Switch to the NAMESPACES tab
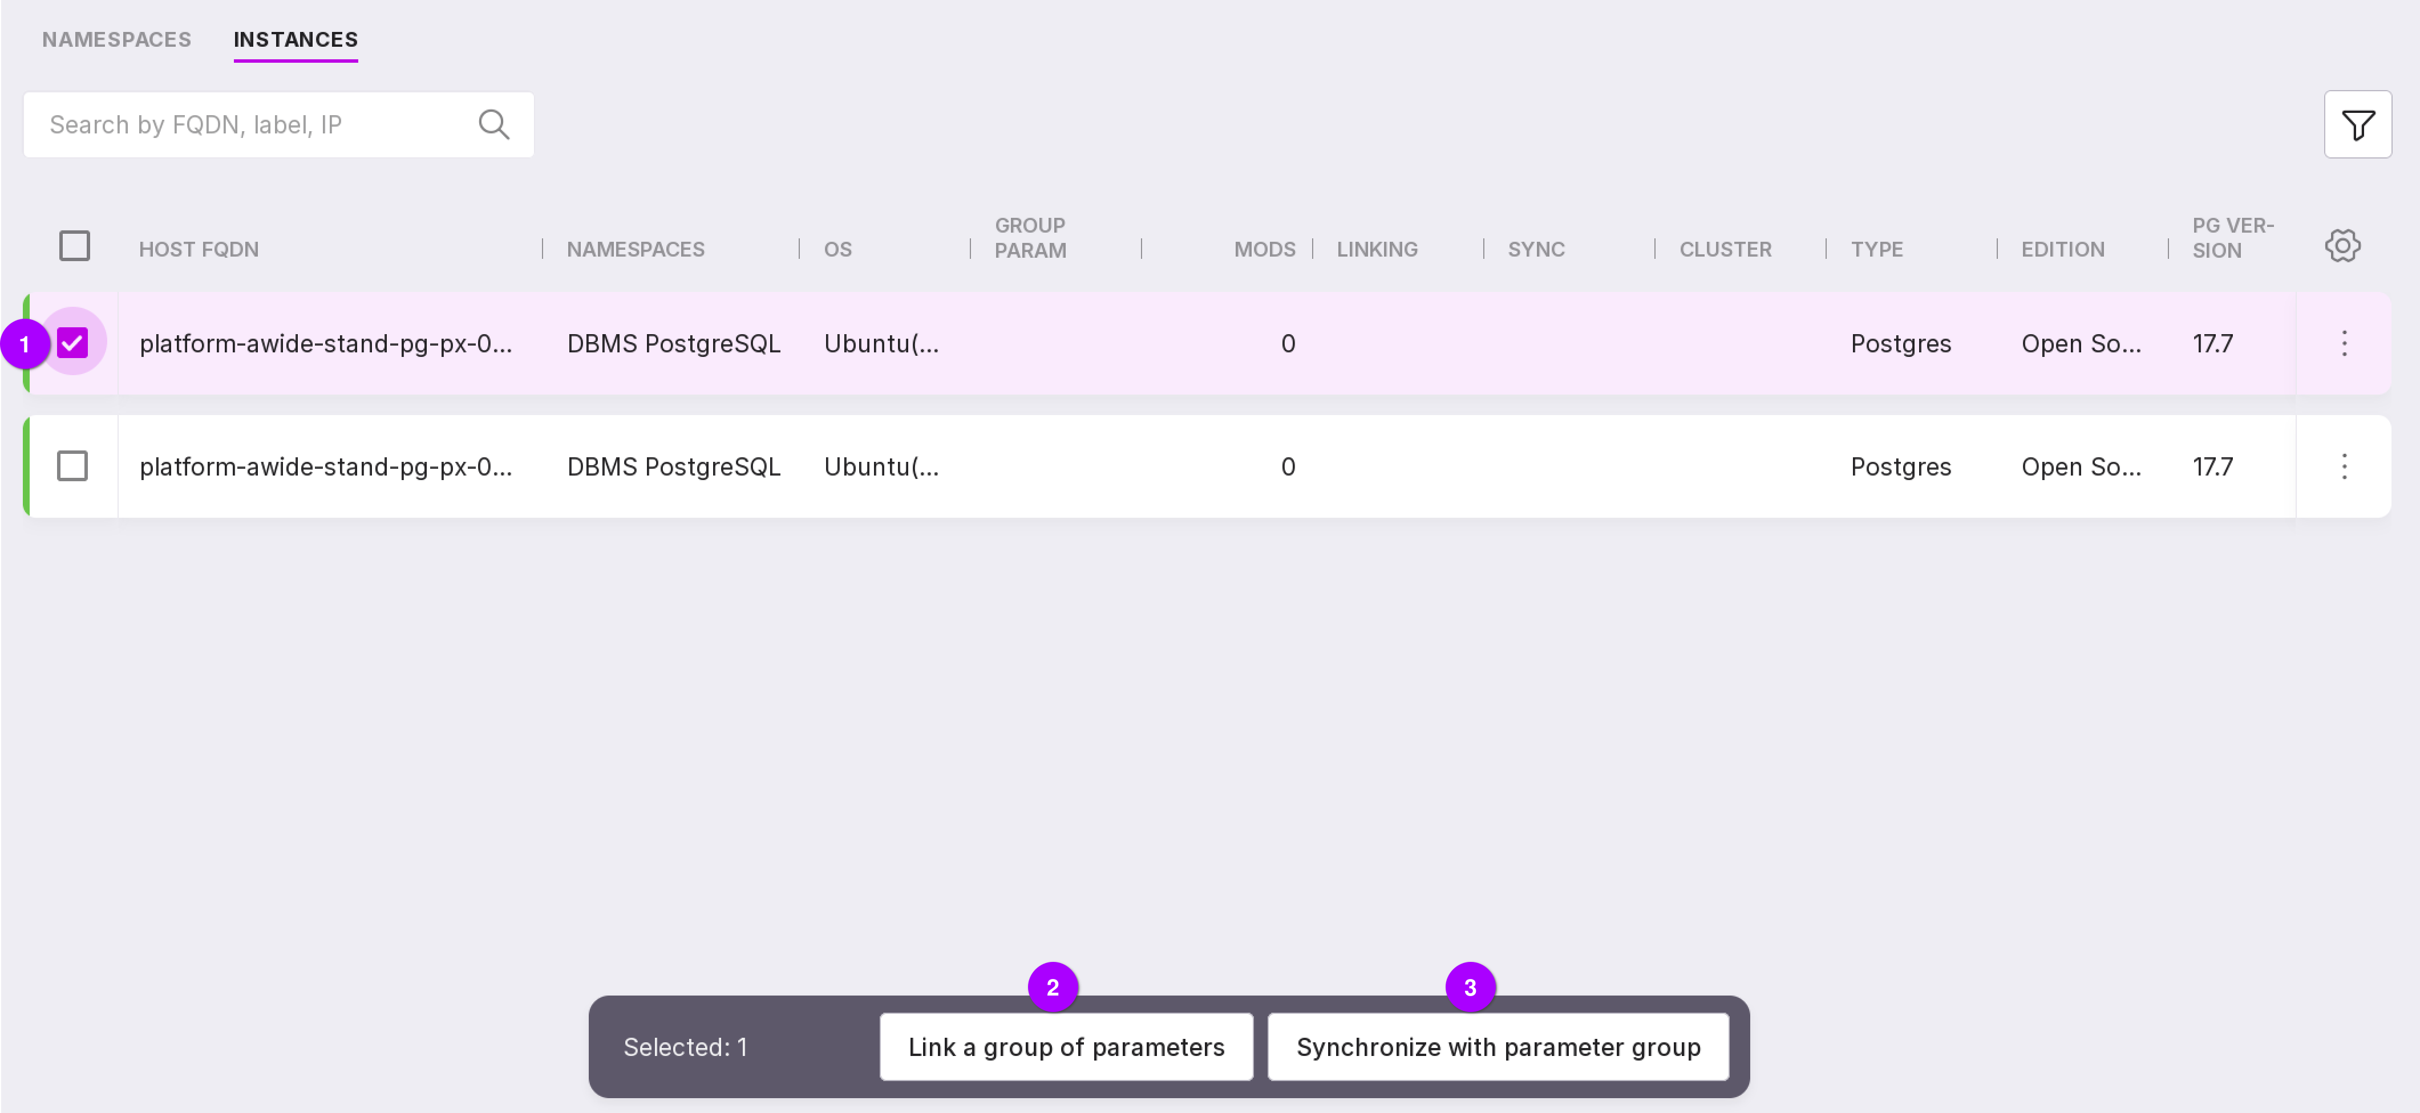2420x1113 pixels. point(116,39)
